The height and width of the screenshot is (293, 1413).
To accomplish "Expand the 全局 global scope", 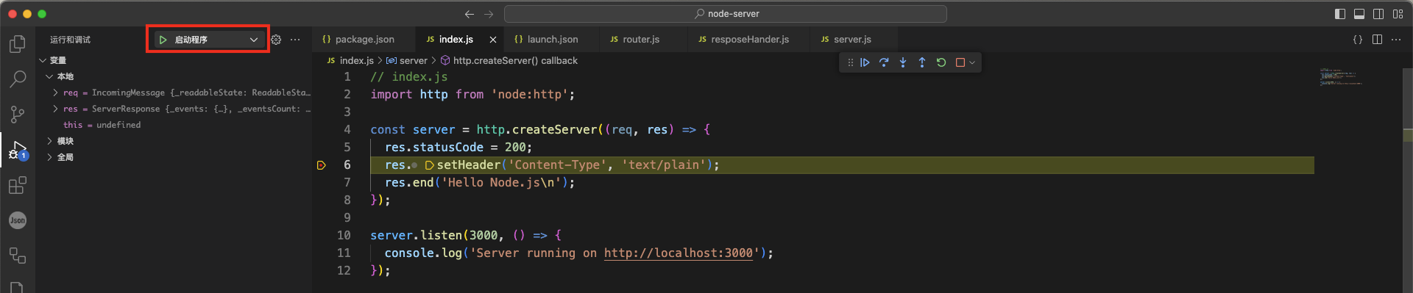I will [x=49, y=157].
